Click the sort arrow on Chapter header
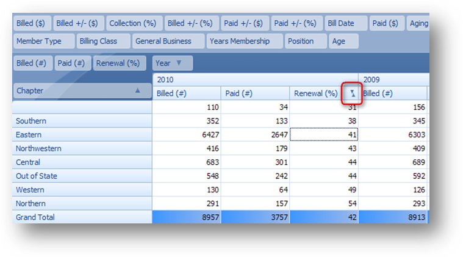 138,90
